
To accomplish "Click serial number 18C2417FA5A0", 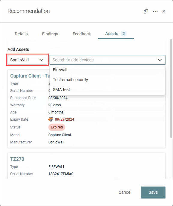I will coord(61,174).
